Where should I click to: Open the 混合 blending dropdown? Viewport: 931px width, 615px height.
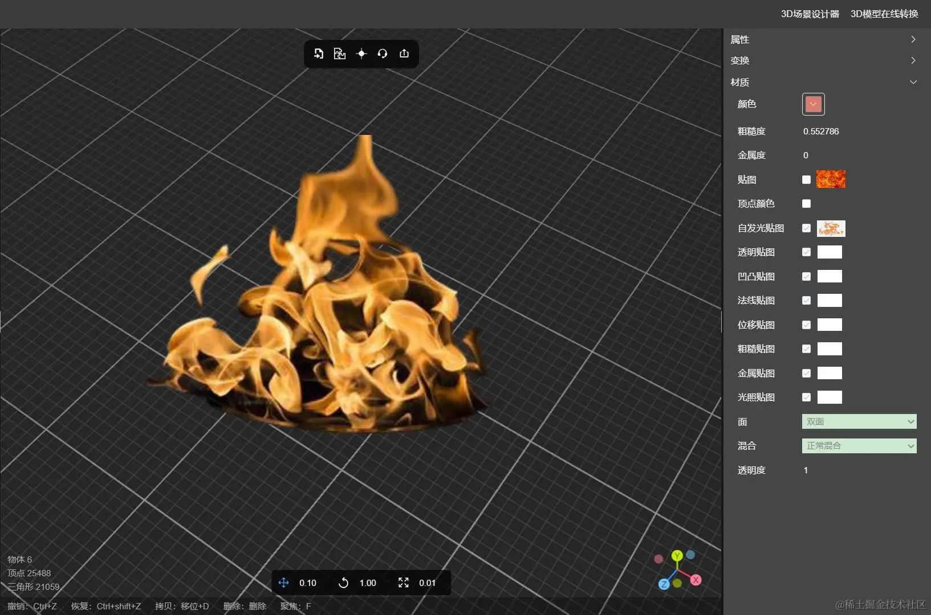click(859, 445)
